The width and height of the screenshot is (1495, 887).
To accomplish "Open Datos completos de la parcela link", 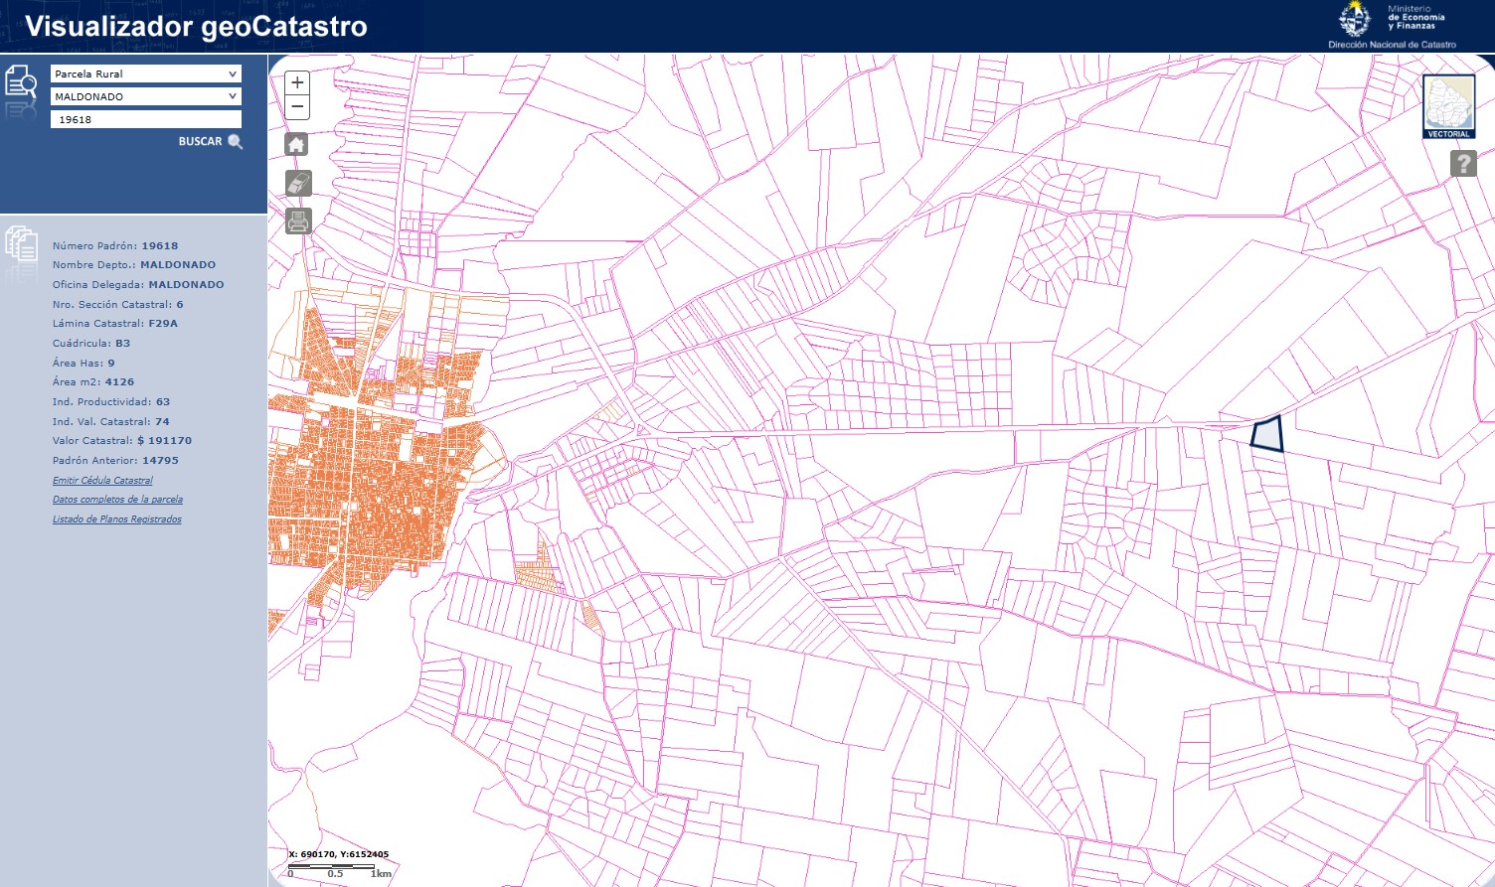I will click(x=117, y=500).
